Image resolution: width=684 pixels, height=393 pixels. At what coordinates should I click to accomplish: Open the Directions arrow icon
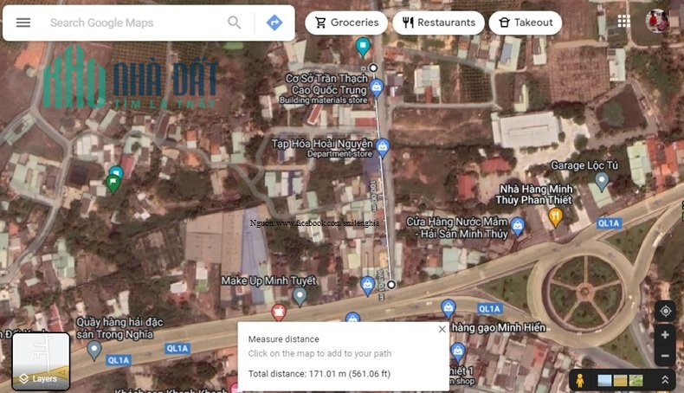point(274,23)
